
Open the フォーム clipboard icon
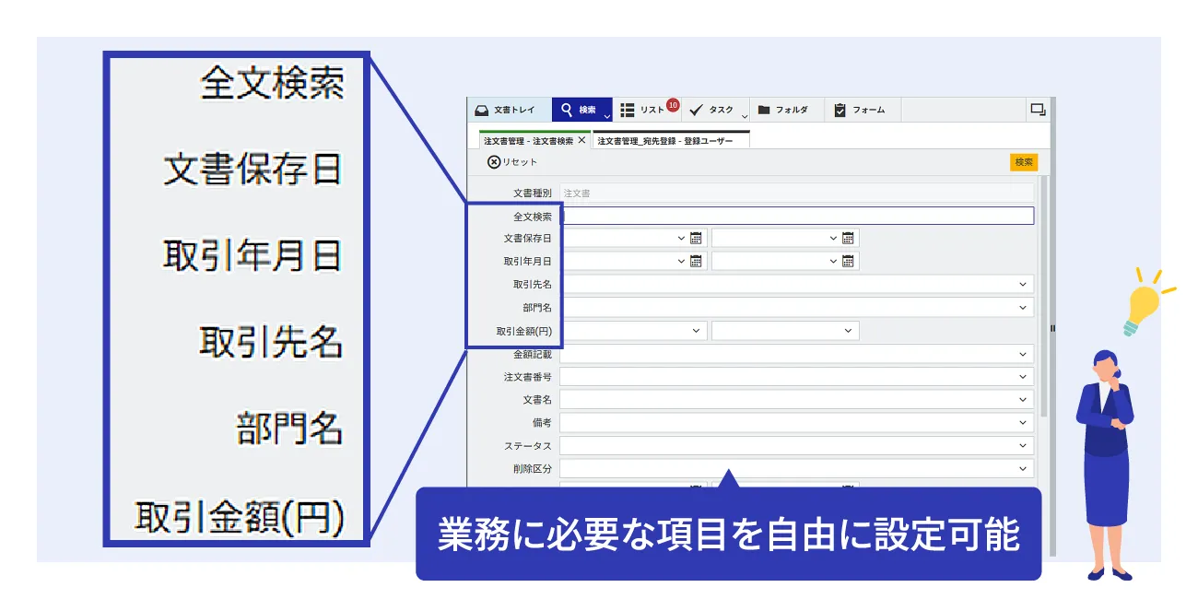[x=840, y=110]
